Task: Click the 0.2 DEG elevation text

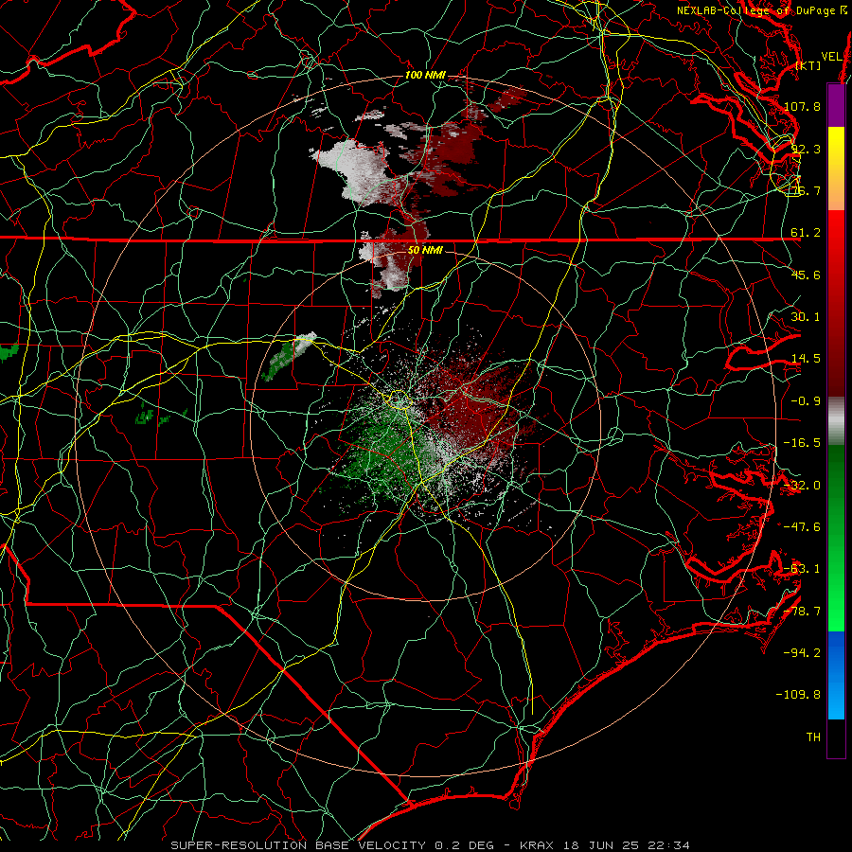Action: point(464,845)
